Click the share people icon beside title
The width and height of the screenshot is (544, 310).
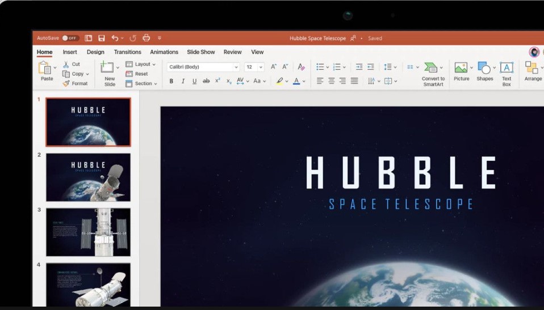[353, 38]
